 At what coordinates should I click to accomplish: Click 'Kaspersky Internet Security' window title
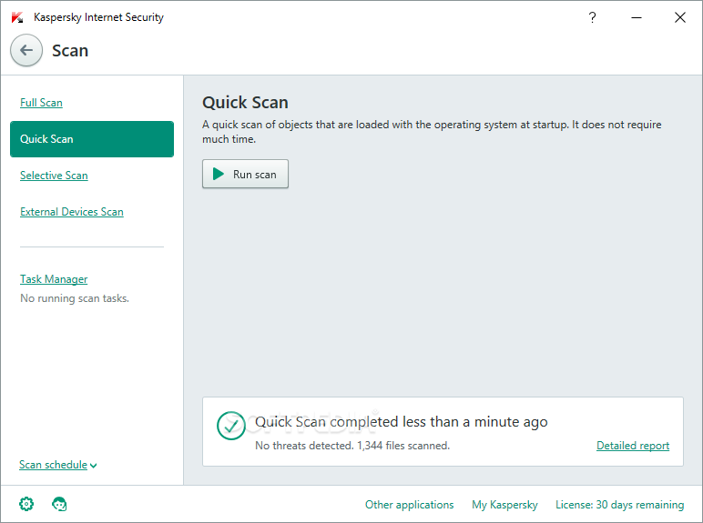coord(98,17)
